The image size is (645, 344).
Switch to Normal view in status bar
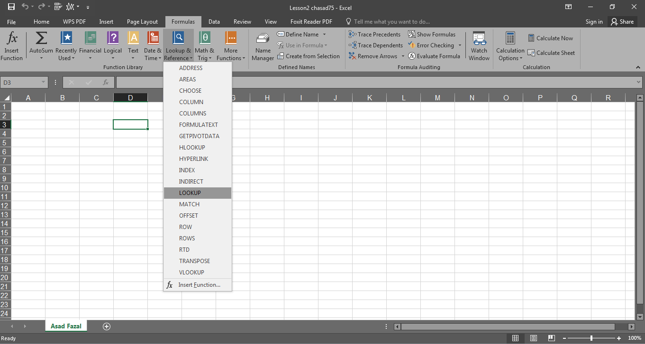515,338
